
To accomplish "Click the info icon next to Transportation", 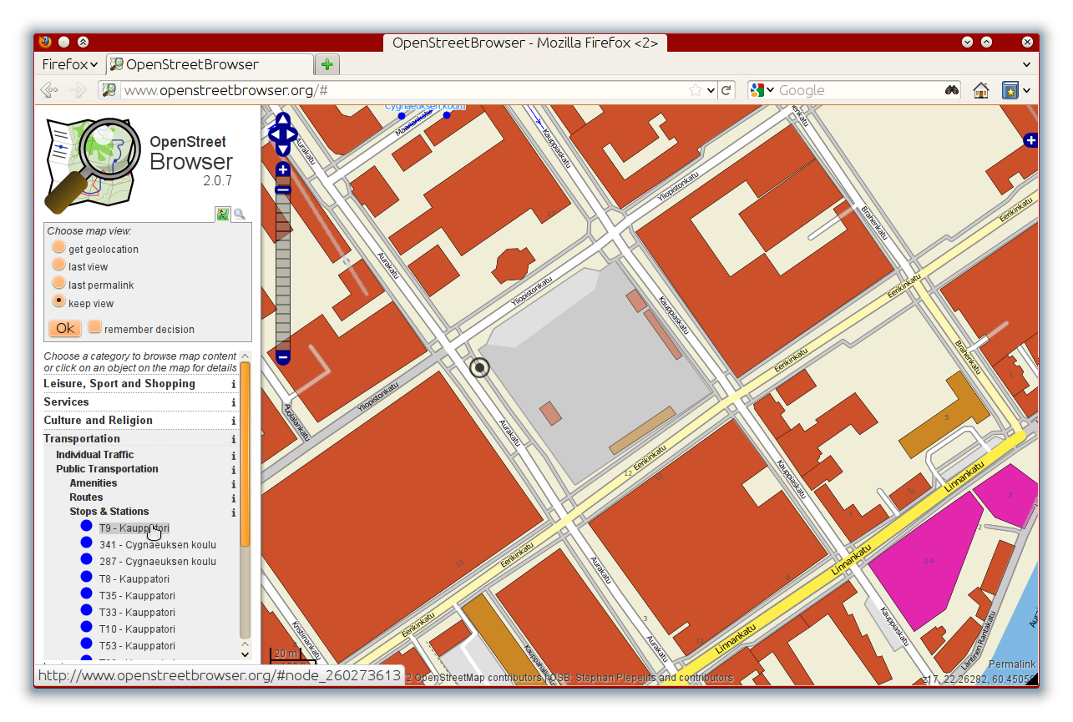I will pyautogui.click(x=234, y=439).
